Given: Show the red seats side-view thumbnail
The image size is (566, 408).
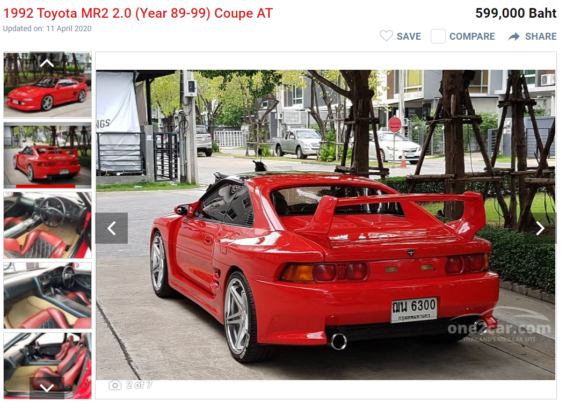Looking at the screenshot, I should pyautogui.click(x=47, y=366).
